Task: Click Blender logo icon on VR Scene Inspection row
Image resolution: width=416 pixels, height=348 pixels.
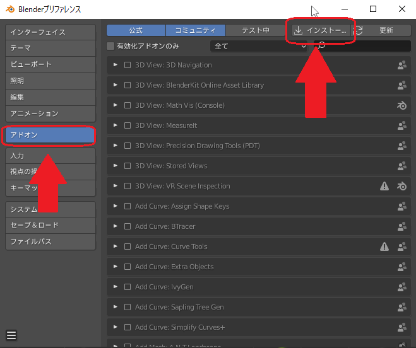Action: pos(401,186)
